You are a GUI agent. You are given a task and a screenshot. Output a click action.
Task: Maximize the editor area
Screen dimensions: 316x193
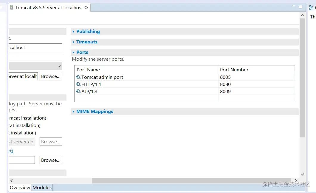pos(300,7)
